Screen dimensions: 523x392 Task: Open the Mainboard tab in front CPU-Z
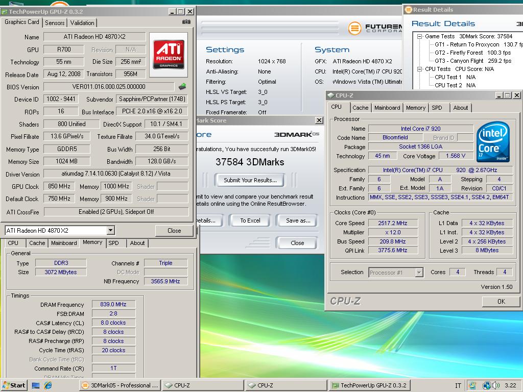(x=387, y=108)
